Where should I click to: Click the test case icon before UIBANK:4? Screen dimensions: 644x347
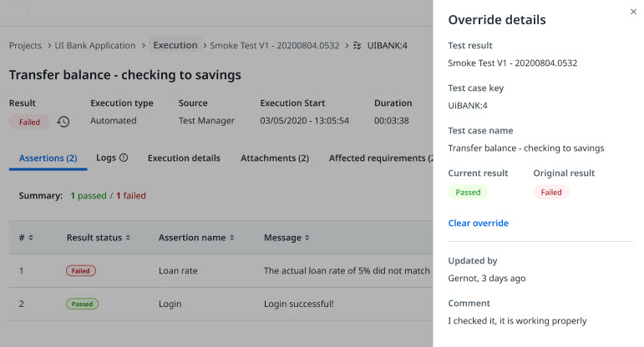coord(357,46)
